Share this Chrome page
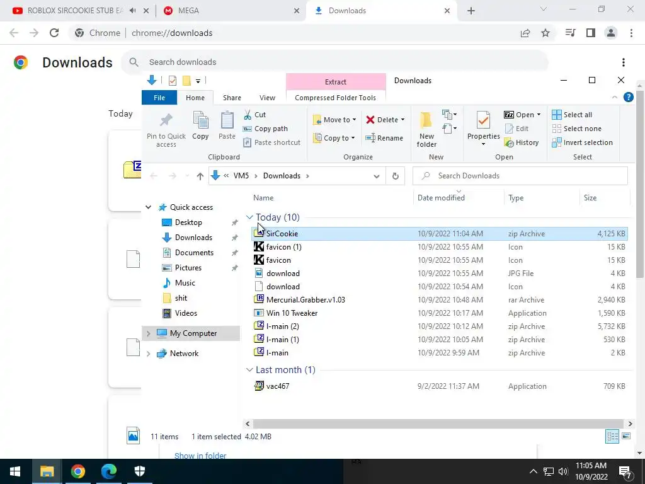The image size is (645, 484). [525, 33]
